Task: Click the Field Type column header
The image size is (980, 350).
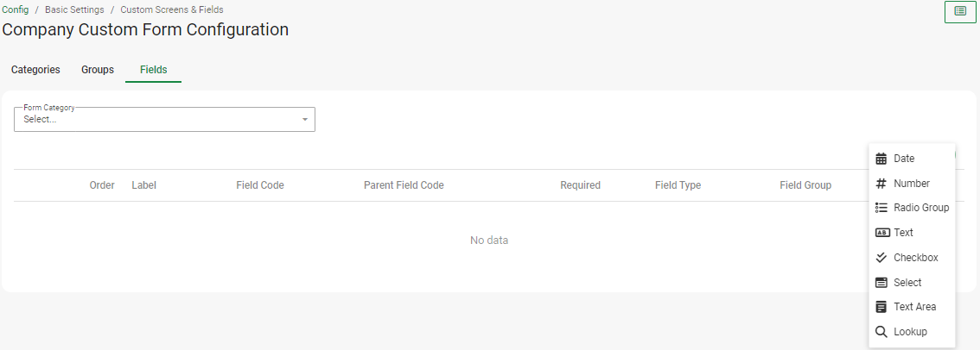Action: coord(678,185)
